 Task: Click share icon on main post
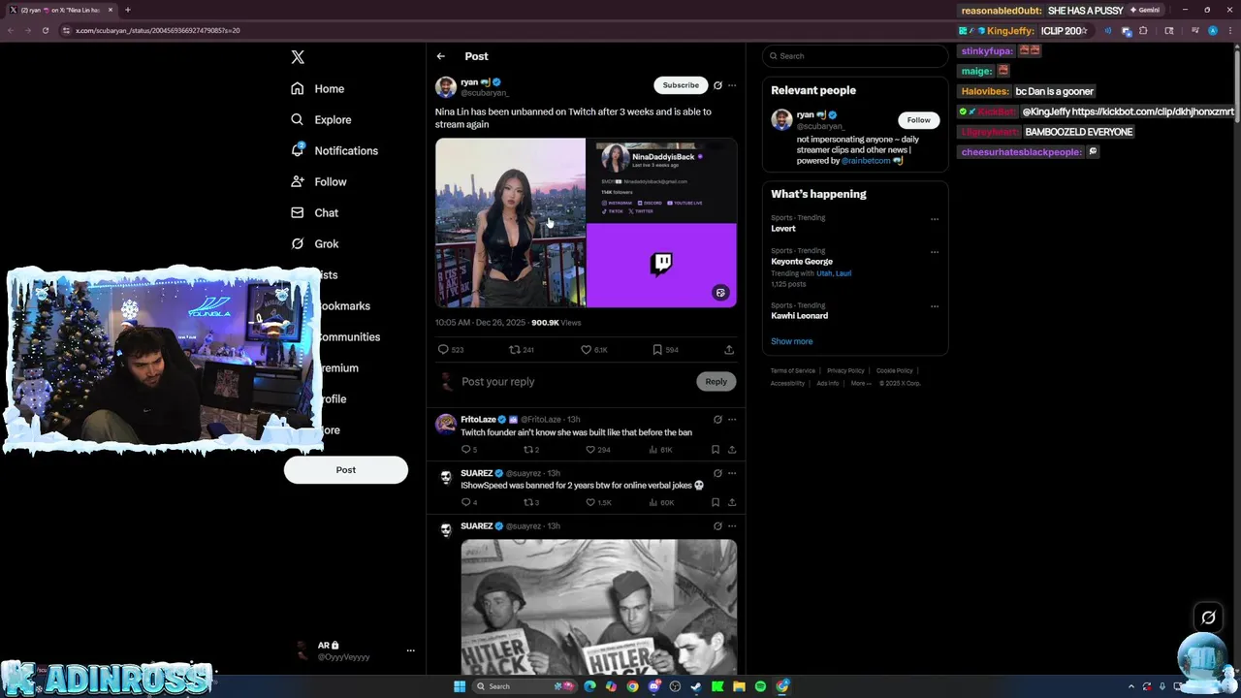click(729, 349)
